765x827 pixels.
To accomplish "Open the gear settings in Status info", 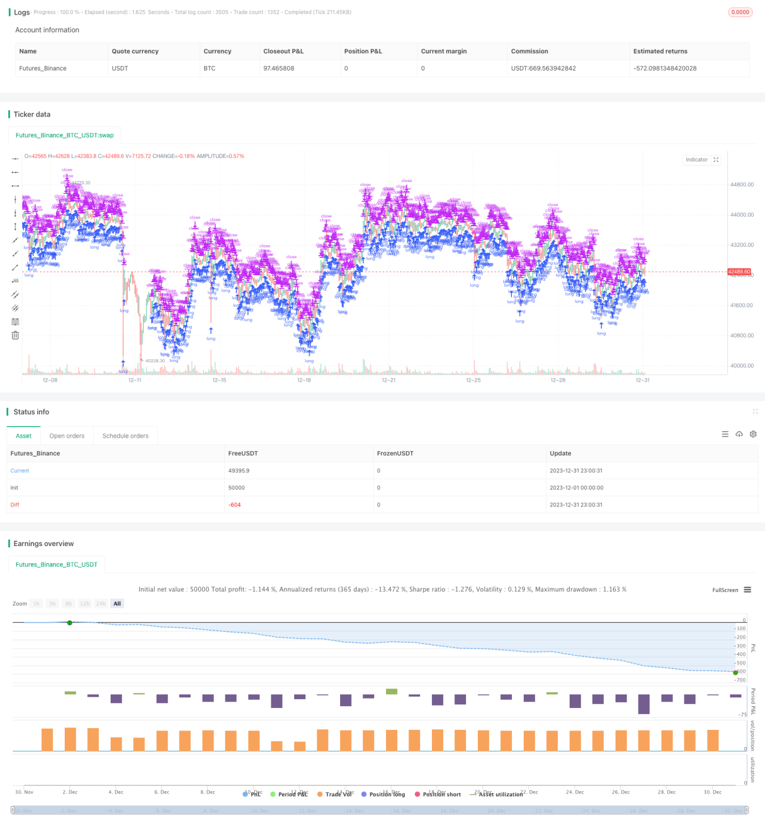I will (x=753, y=434).
